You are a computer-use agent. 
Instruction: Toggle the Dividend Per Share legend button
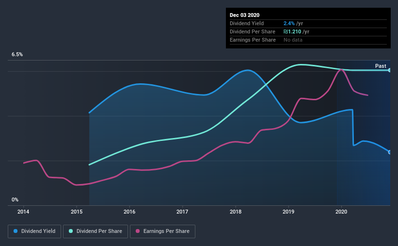[96, 231]
